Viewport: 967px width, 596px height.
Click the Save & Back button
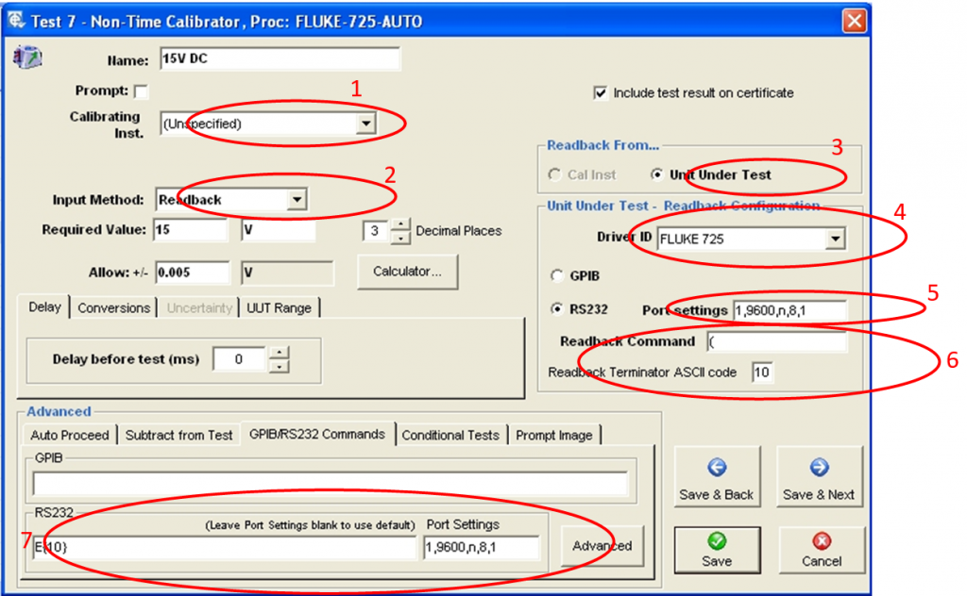click(716, 480)
